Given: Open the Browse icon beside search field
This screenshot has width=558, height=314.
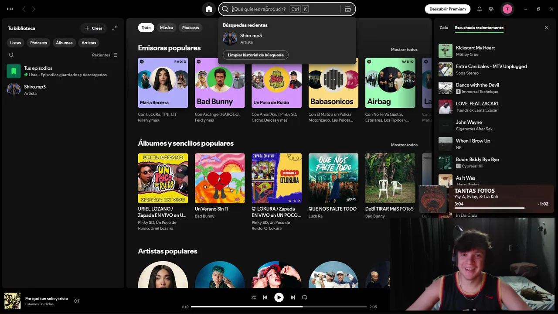Looking at the screenshot, I should (347, 9).
